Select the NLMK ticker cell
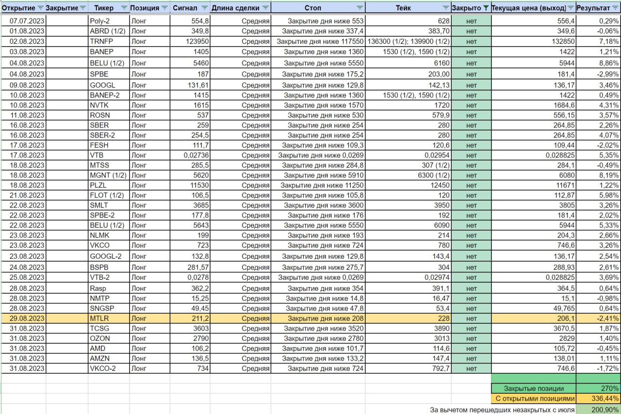Screen dimensions: 621x414 point(108,236)
